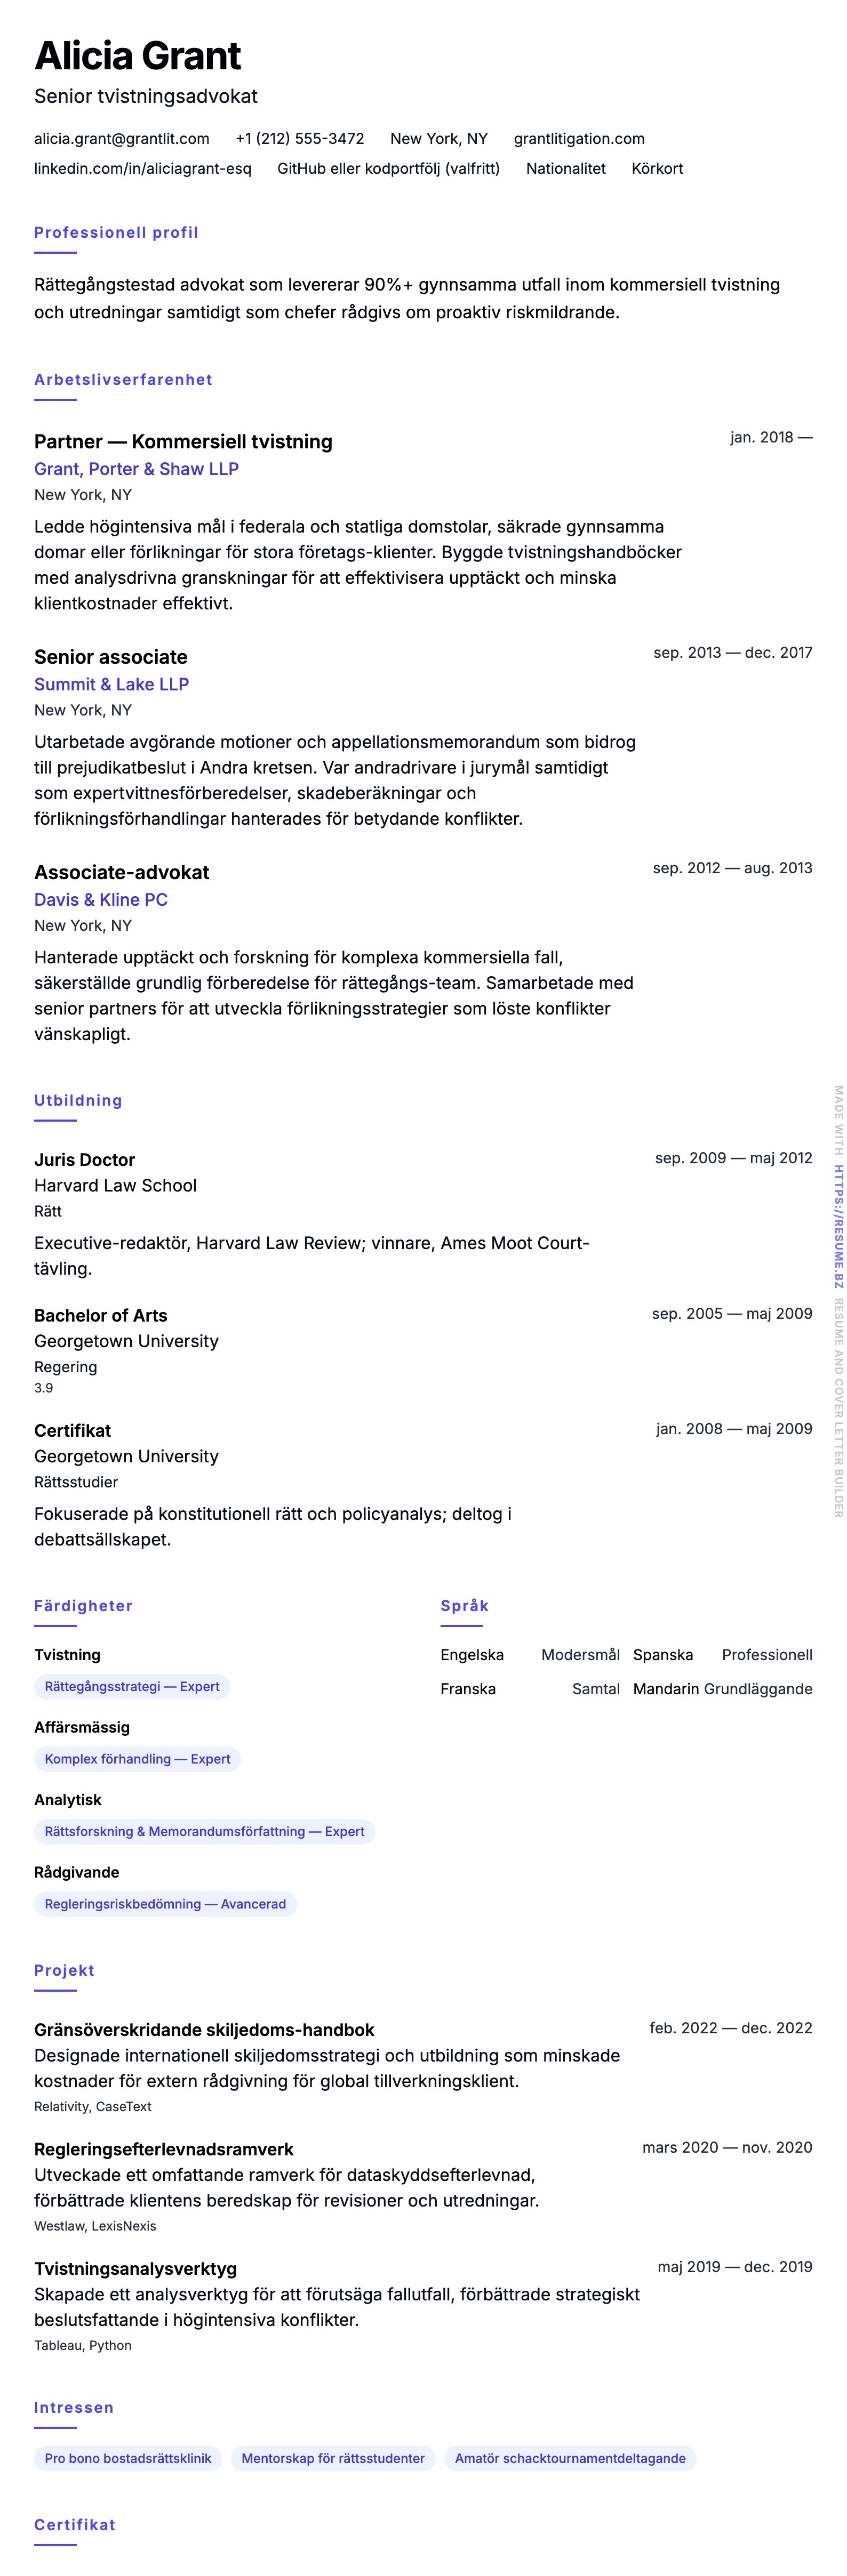This screenshot has width=847, height=2576.
Task: Click the Grant, Porter & Shaw LLP employer link
Action: (136, 469)
